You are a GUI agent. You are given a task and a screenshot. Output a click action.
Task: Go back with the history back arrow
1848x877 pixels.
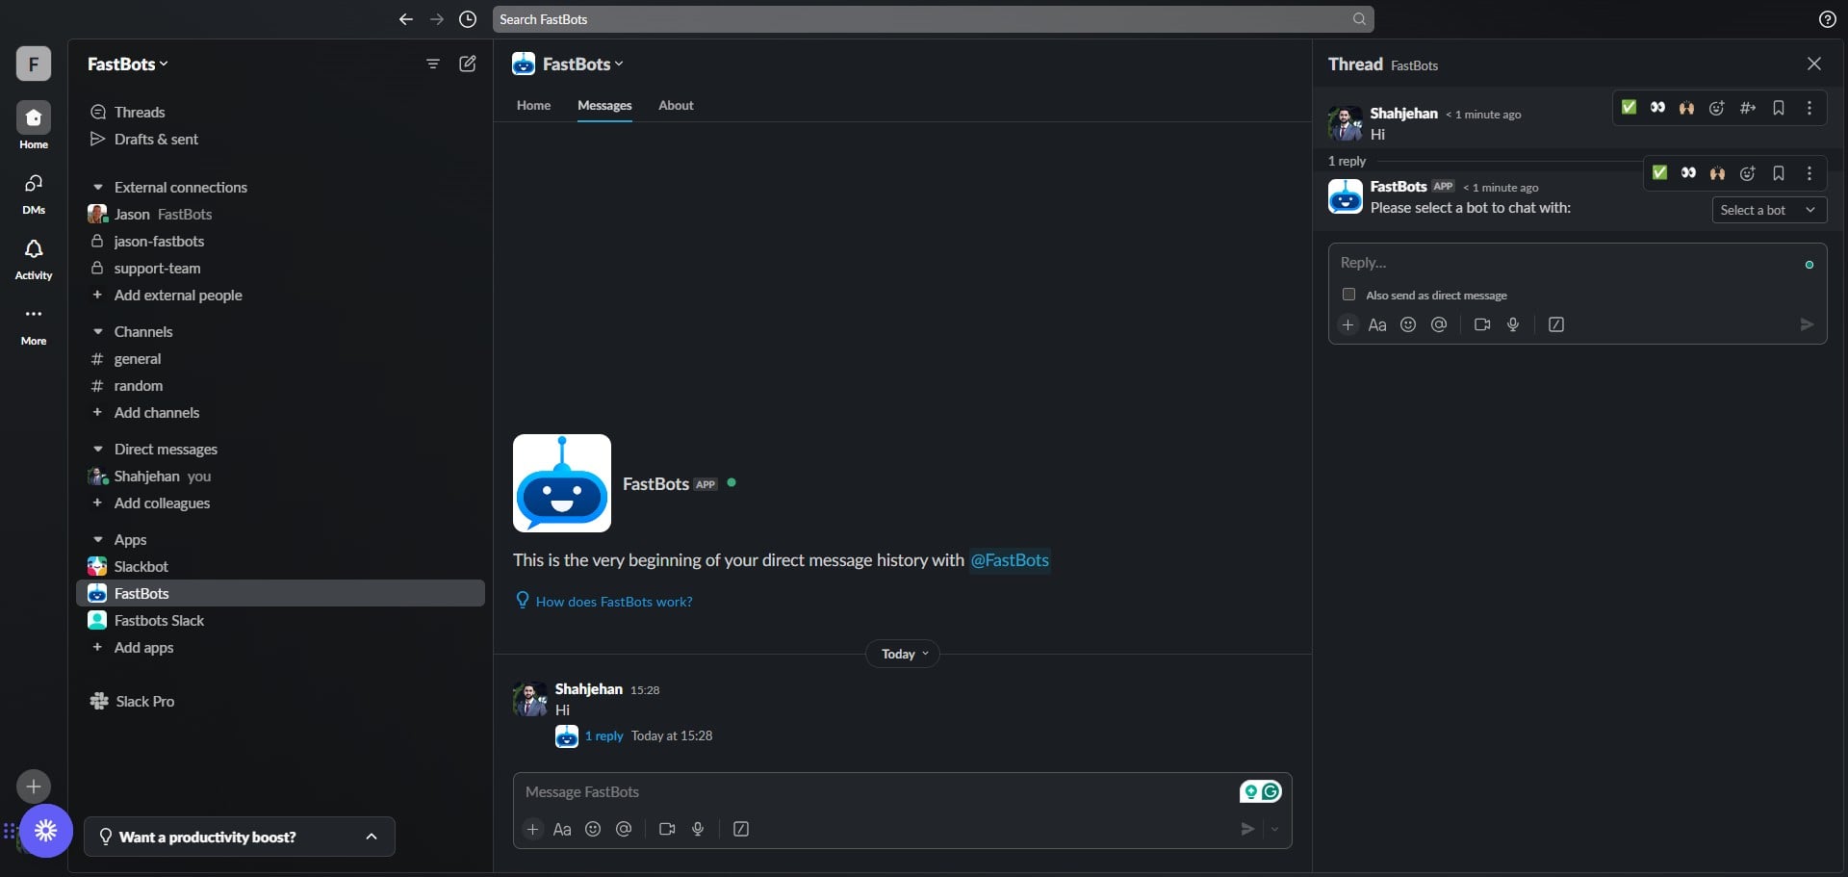[x=406, y=19]
